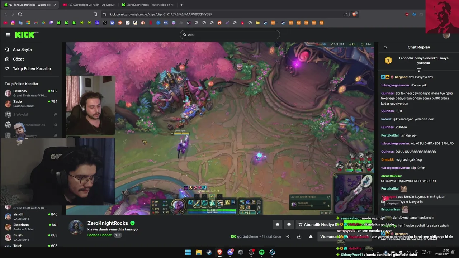Click the share icon in address bar
Image resolution: width=459 pixels, height=258 pixels.
pos(346,14)
